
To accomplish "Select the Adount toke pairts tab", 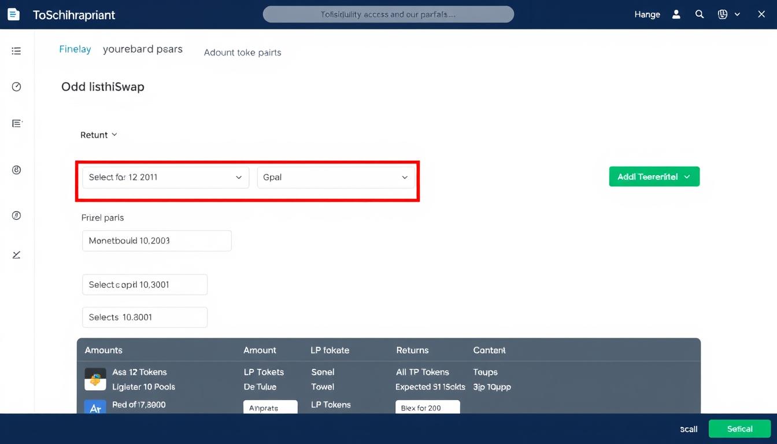I will pos(242,52).
